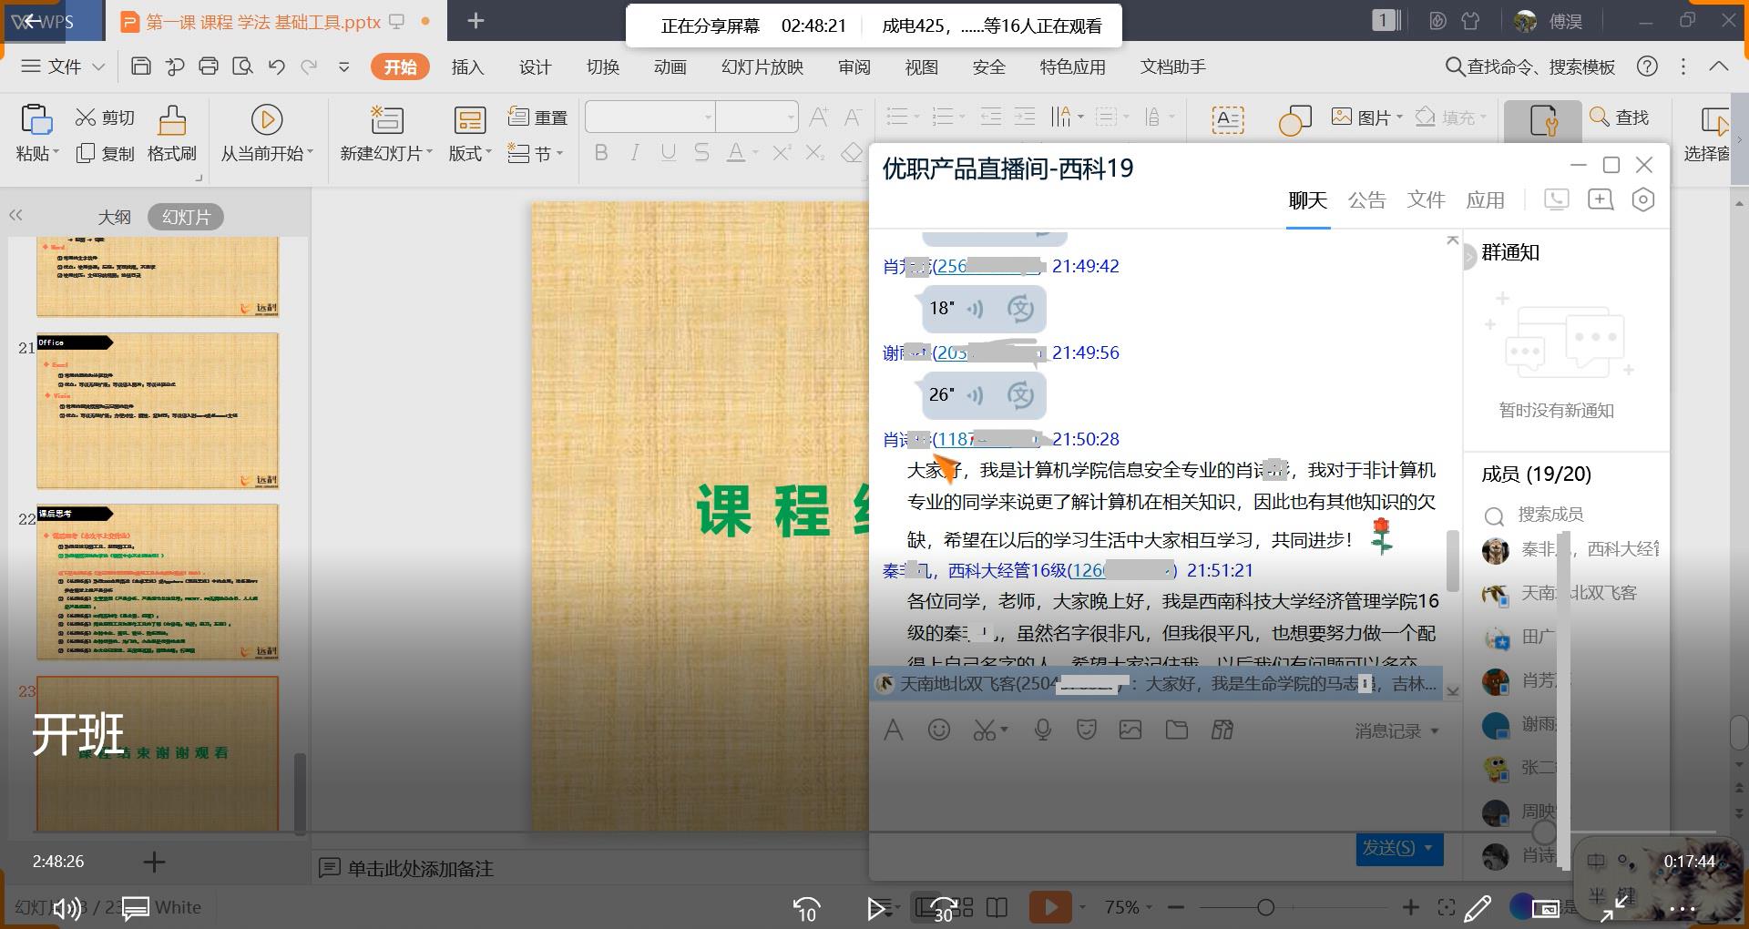Image resolution: width=1749 pixels, height=929 pixels.
Task: Click the Copy (复制) tool
Action: [x=105, y=153]
